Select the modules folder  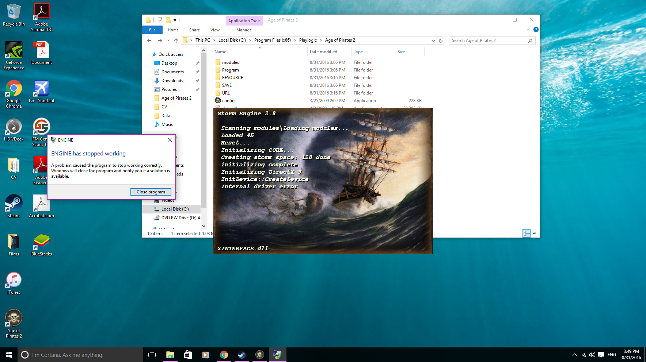click(x=231, y=62)
